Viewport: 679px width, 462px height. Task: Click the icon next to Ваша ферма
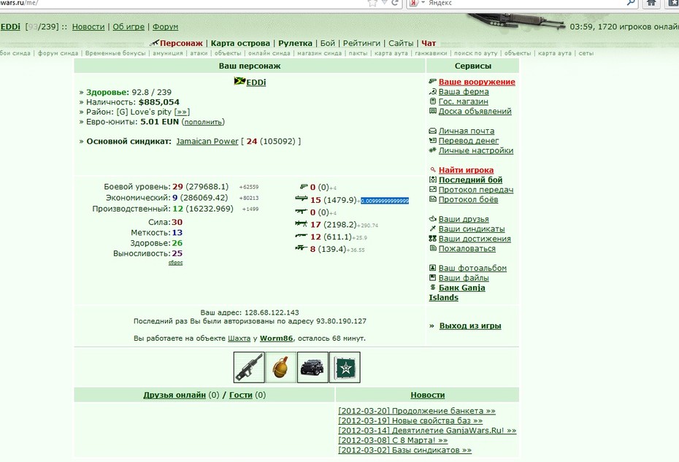tap(433, 91)
